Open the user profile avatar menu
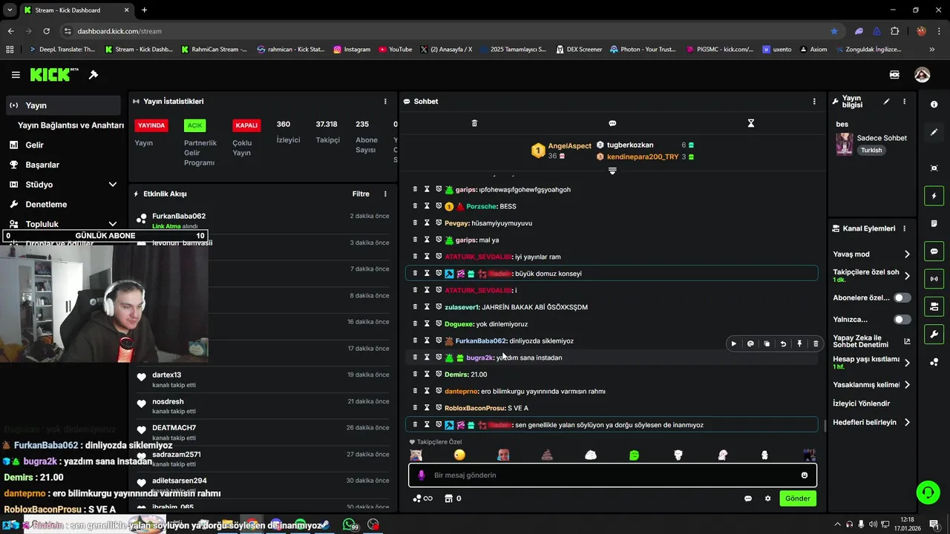This screenshot has height=534, width=950. [922, 75]
